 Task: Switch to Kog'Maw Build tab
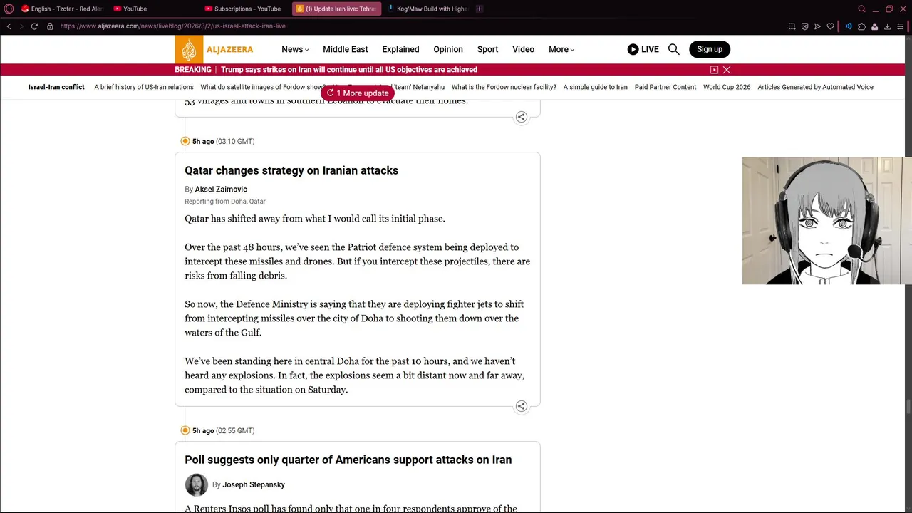427,9
